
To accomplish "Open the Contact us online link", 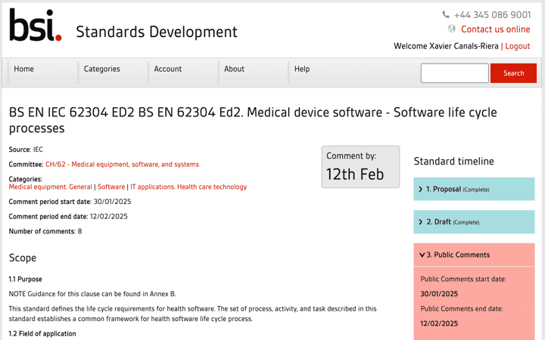I will click(495, 29).
